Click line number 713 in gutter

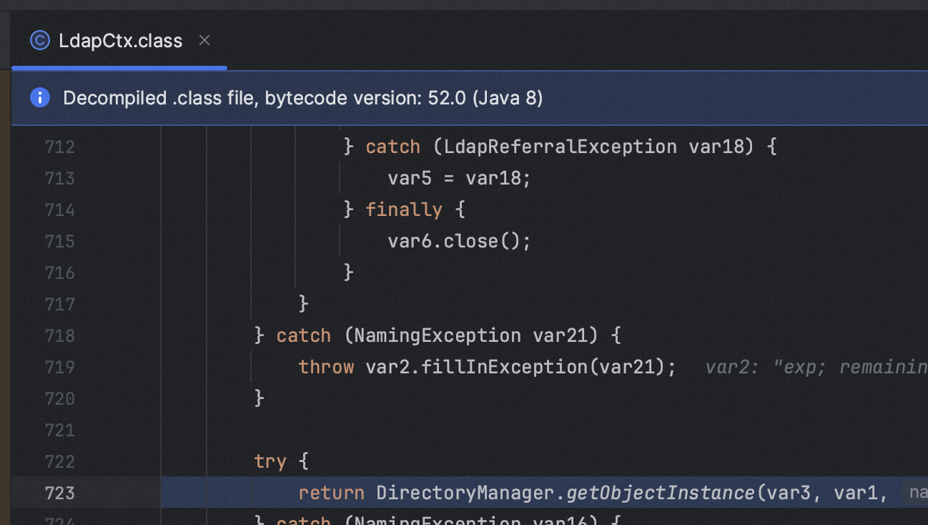(59, 178)
